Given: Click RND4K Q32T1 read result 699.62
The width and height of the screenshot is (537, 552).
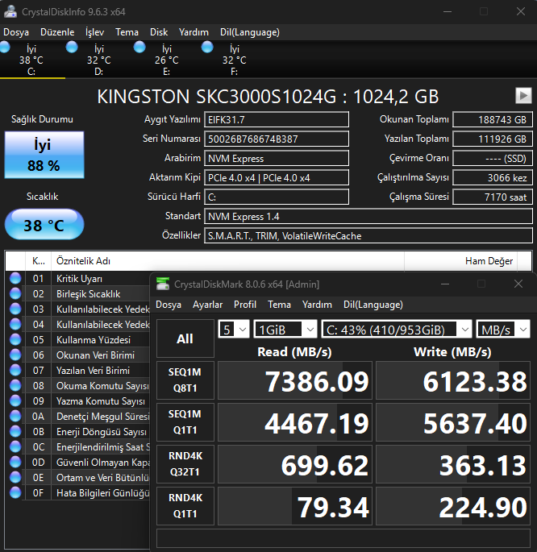Looking at the screenshot, I should [295, 464].
